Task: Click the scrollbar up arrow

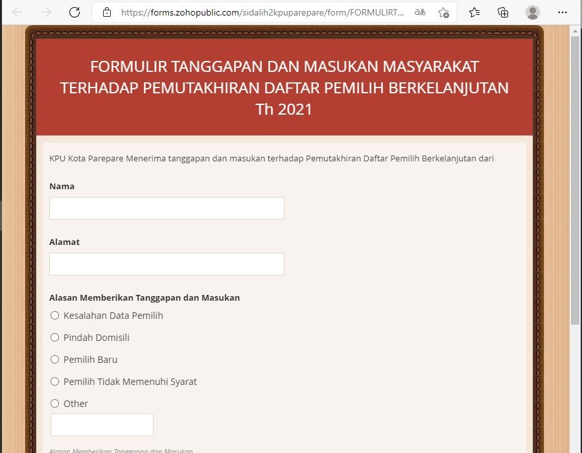Action: pyautogui.click(x=575, y=31)
